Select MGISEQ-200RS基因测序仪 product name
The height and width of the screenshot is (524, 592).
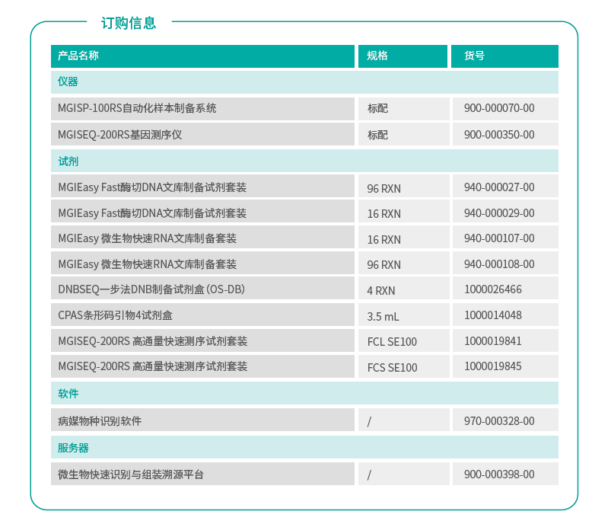[x=120, y=135]
